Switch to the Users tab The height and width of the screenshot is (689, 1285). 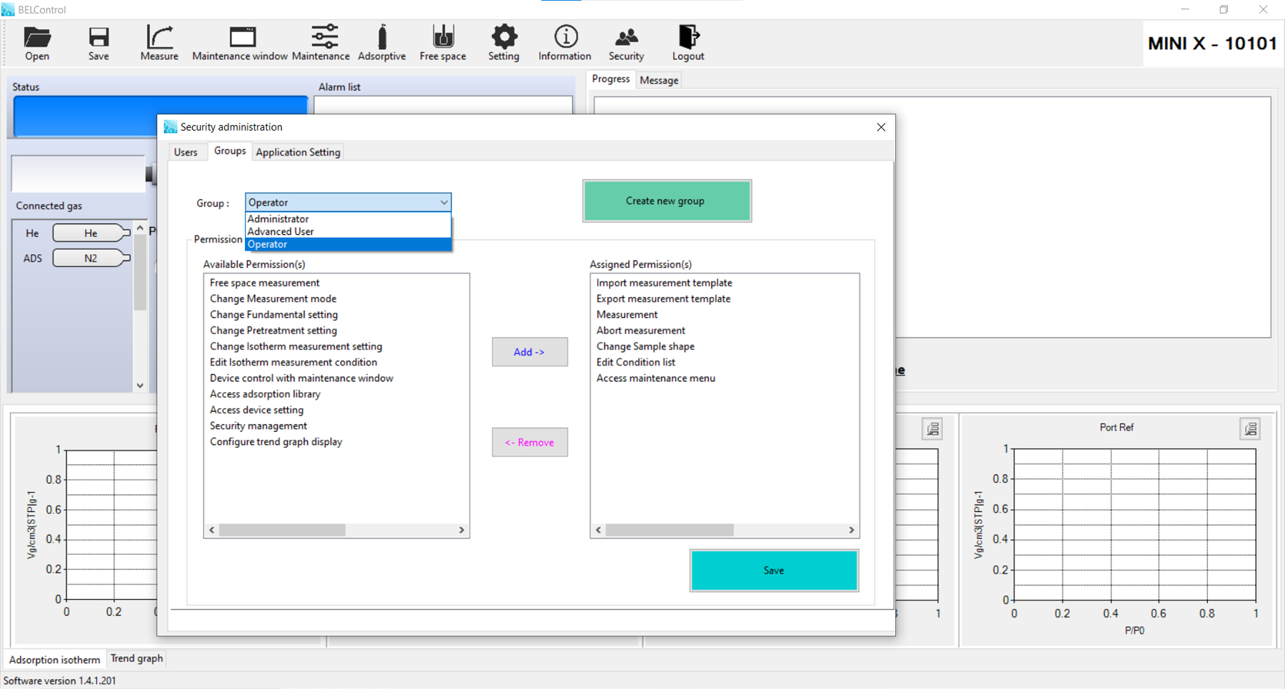click(x=186, y=152)
